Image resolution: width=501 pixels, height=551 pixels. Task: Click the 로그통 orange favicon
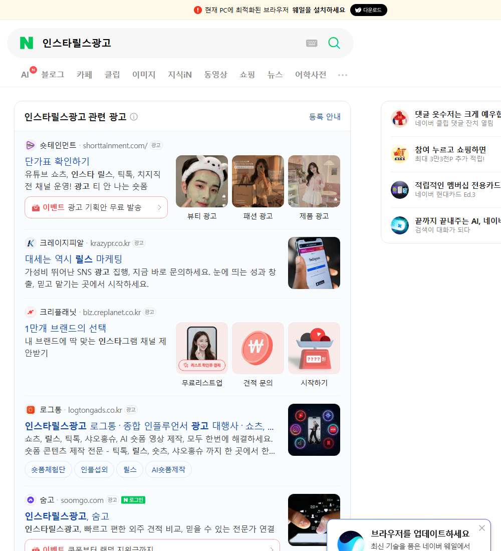(x=31, y=410)
